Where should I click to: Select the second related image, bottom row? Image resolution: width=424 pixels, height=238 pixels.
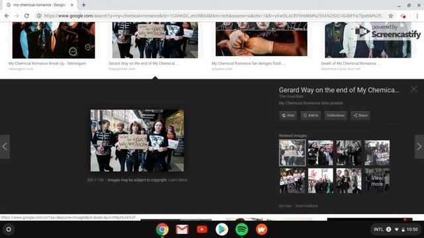pyautogui.click(x=321, y=180)
